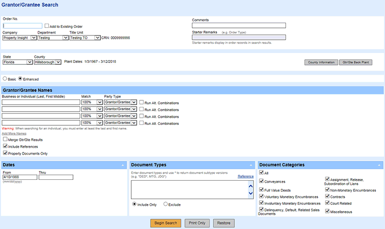Select the Basic search radio button
The image size is (385, 229).
(x=5, y=79)
